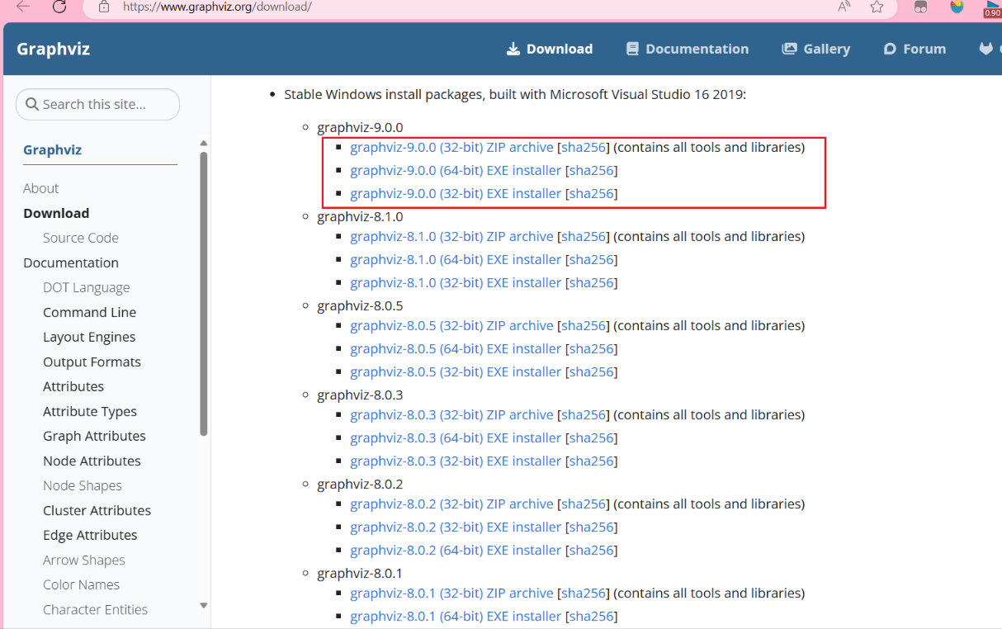
Task: Click the Search this site field
Action: tap(97, 104)
